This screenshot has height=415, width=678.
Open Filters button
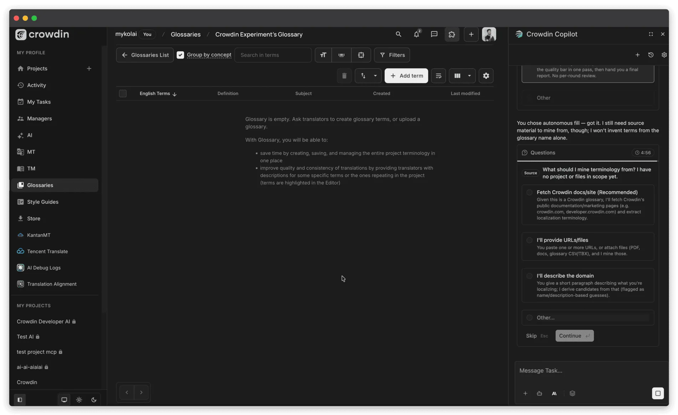[392, 55]
